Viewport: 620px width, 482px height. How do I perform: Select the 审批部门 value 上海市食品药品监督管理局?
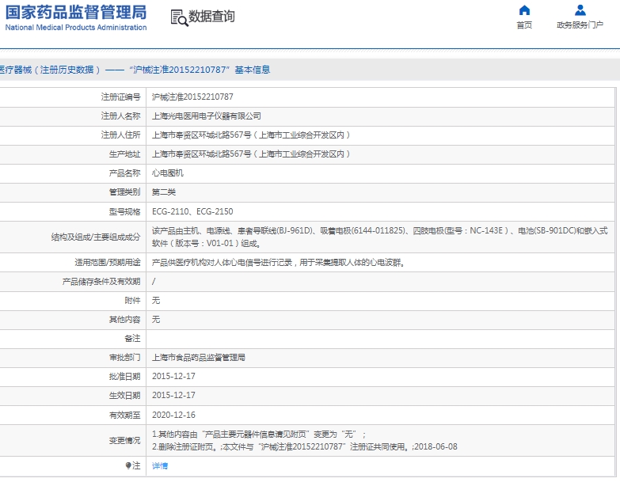tap(199, 358)
